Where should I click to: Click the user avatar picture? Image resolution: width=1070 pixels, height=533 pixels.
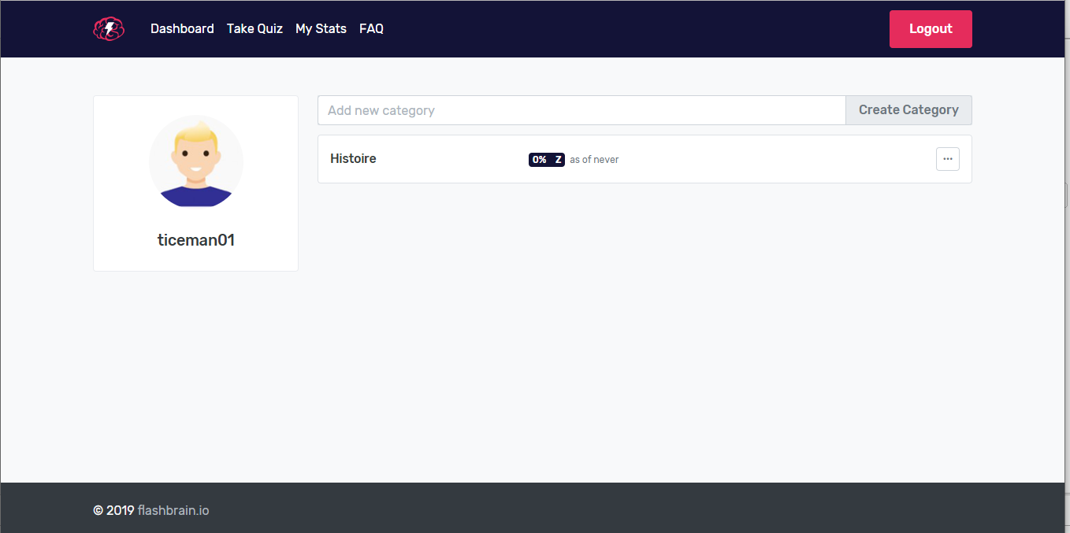[196, 161]
